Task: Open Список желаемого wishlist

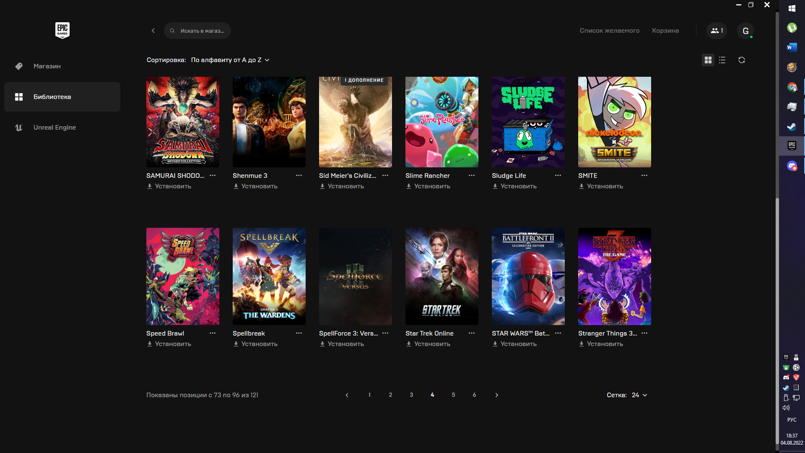Action: (610, 31)
